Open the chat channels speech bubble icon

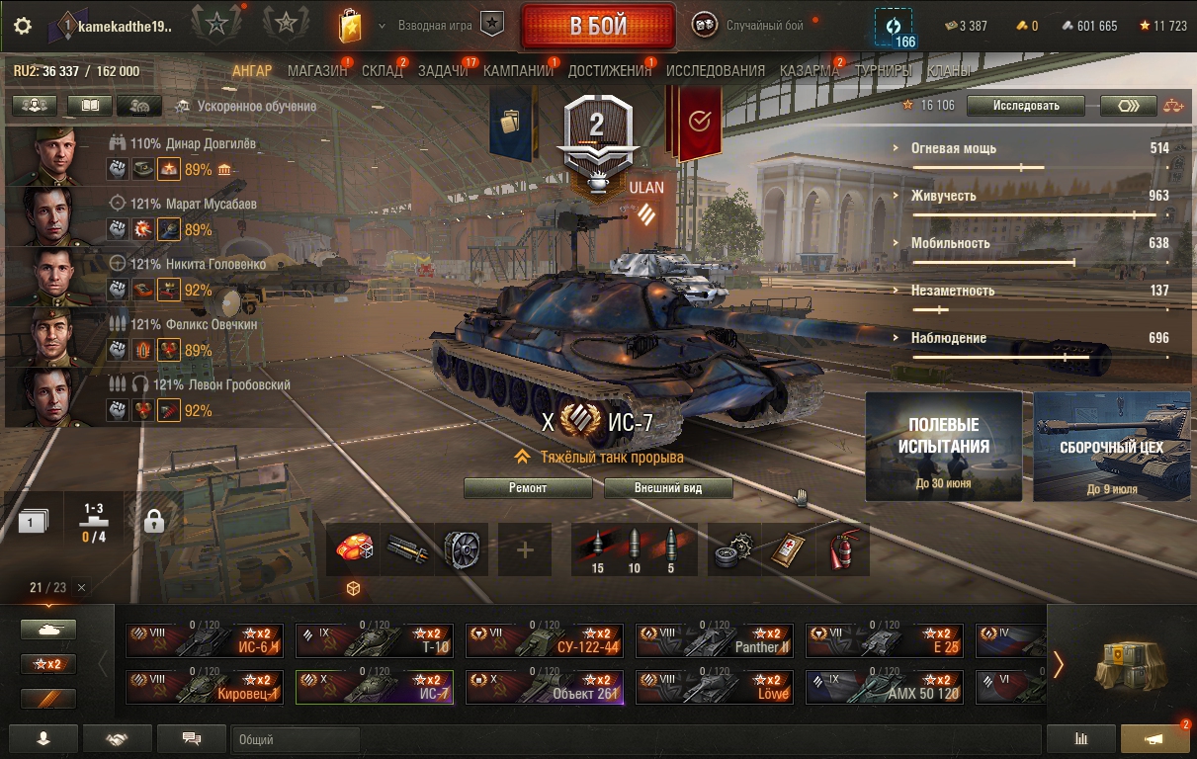click(x=192, y=738)
